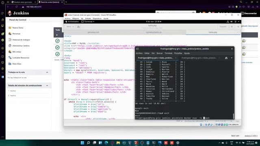Open terminal Archivo menu
260x146 pixels.
click(139, 53)
